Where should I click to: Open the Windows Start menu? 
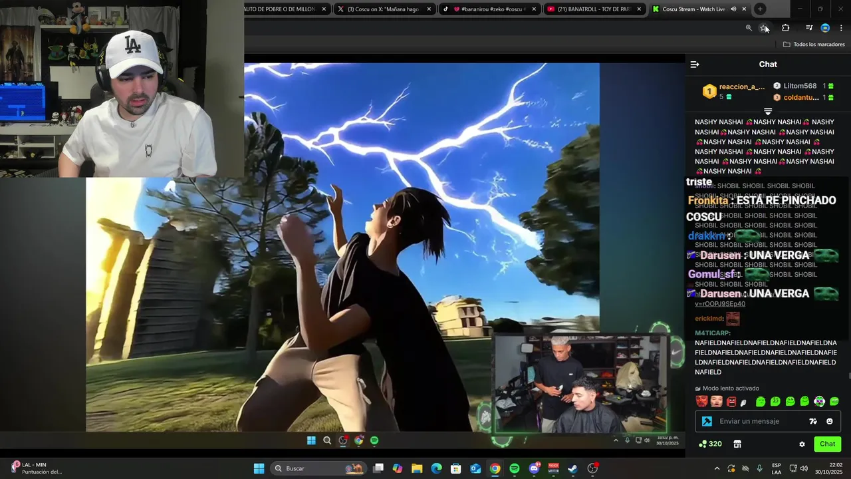point(259,468)
